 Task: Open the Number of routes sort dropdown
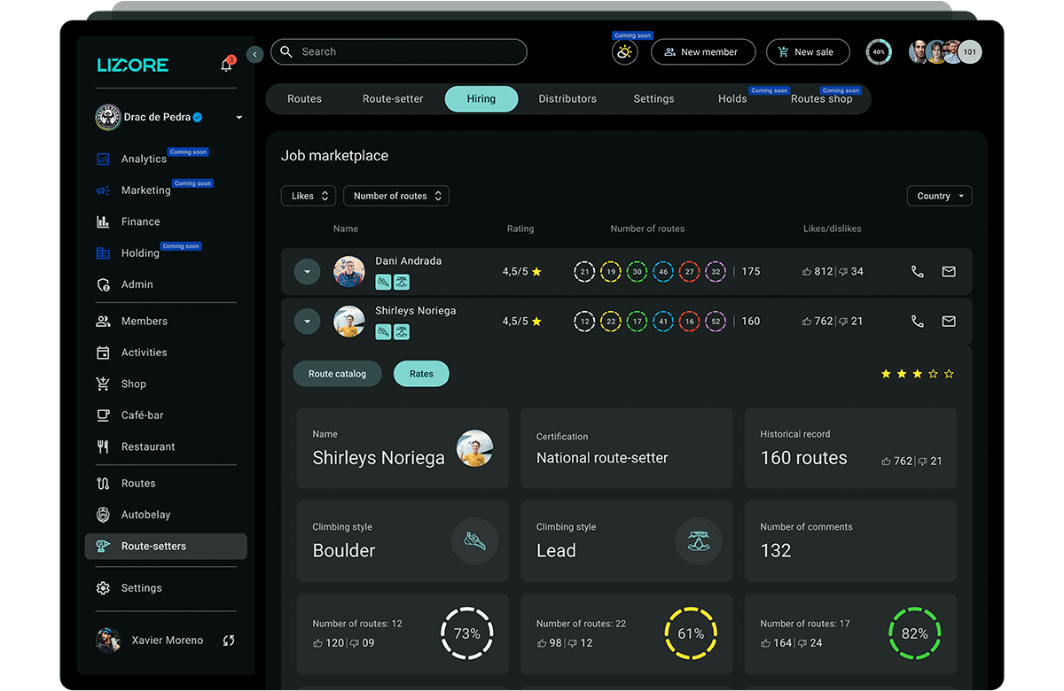pos(396,196)
